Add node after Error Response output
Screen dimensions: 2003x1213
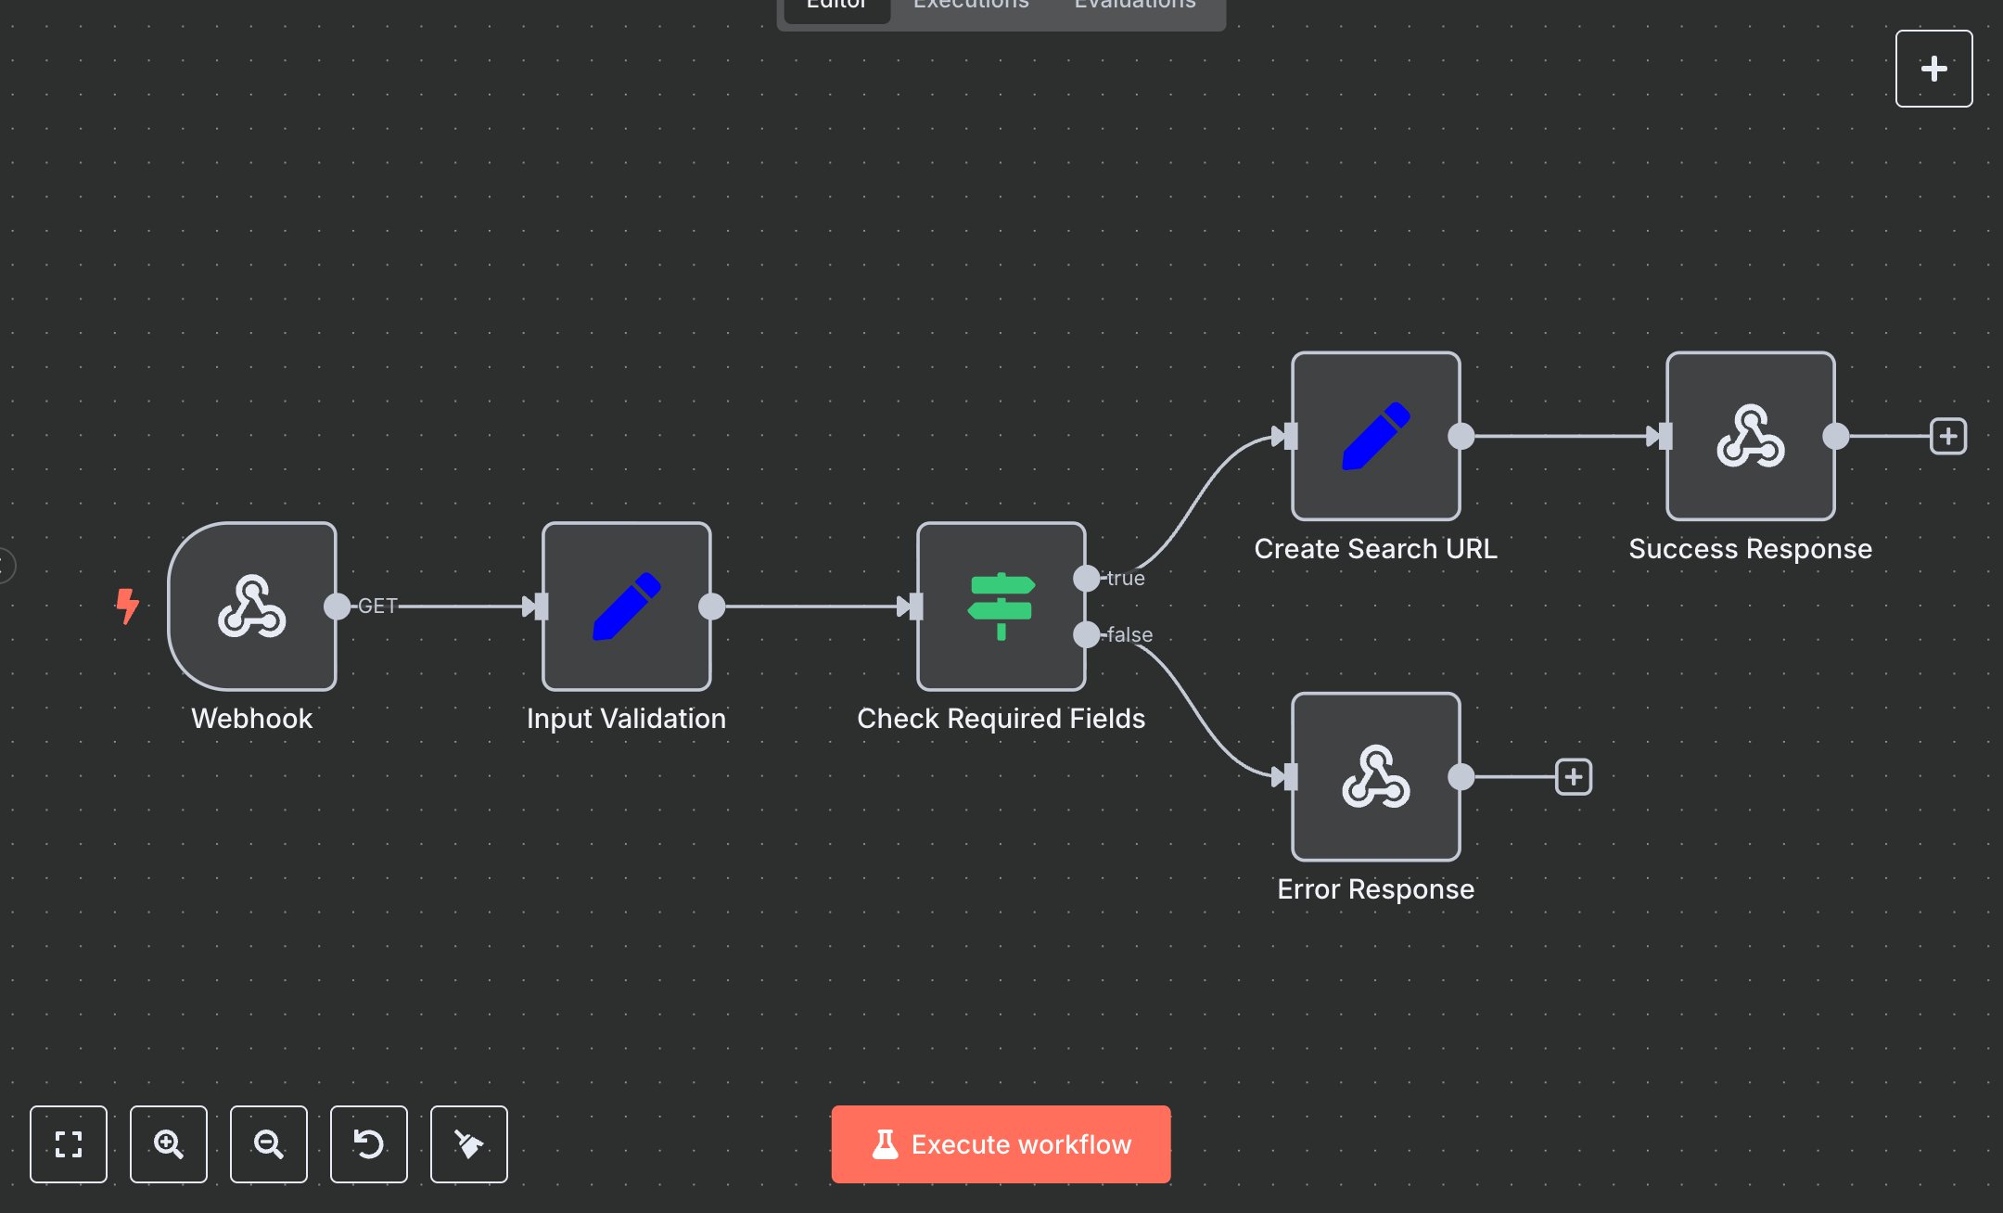click(x=1574, y=778)
